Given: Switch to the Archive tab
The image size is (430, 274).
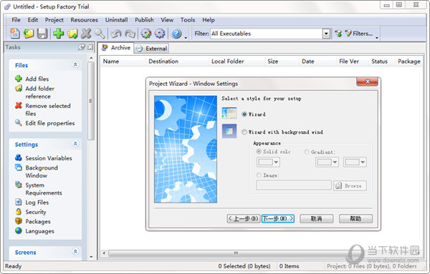Looking at the screenshot, I should [116, 48].
